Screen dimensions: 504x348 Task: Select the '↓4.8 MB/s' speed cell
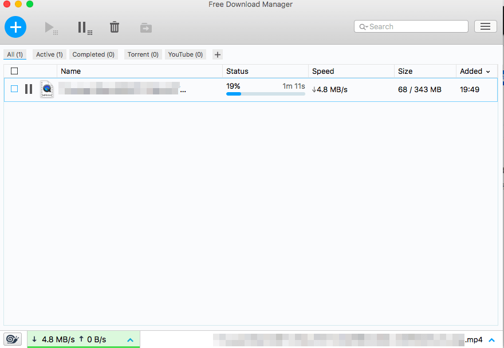[x=330, y=90]
